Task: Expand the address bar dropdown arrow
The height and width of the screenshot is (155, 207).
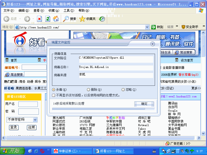Action: (x=147, y=27)
